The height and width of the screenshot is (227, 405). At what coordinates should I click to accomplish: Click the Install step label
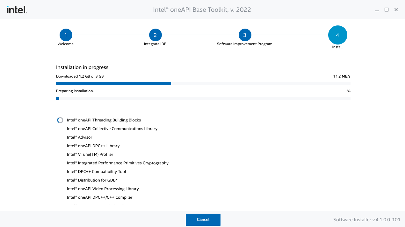[x=337, y=47]
